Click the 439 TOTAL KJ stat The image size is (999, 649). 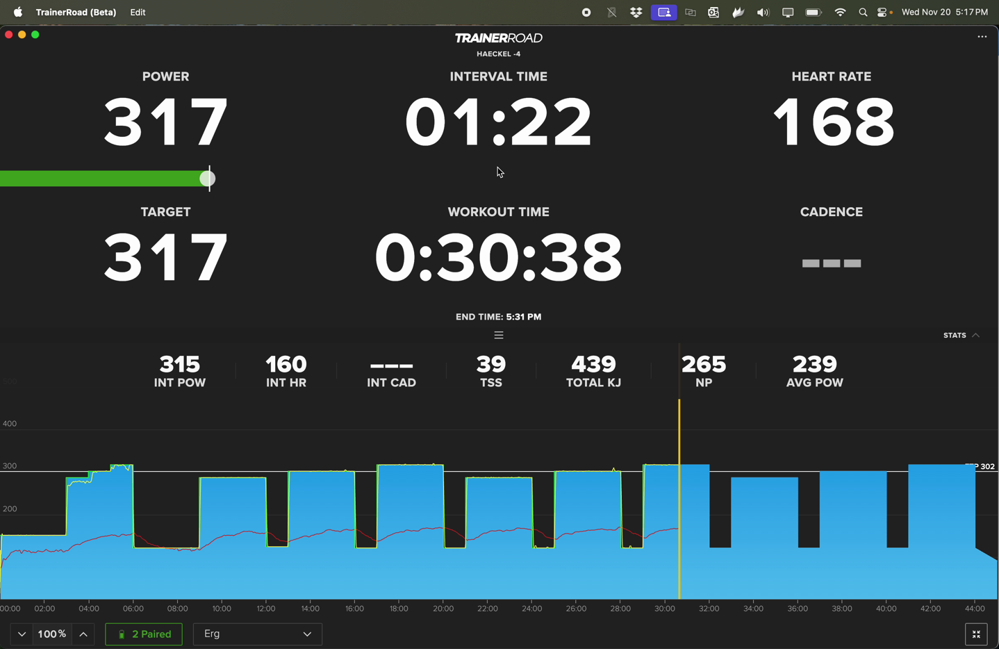pyautogui.click(x=594, y=371)
